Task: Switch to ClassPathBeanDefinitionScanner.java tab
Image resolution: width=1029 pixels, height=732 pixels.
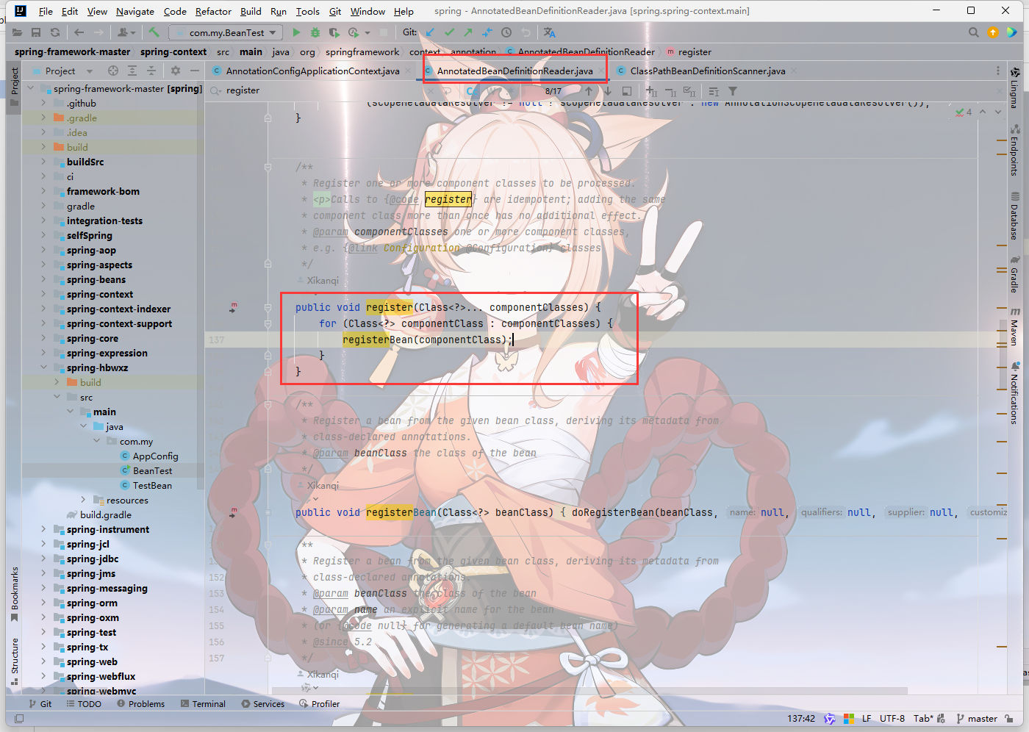Action: click(707, 71)
